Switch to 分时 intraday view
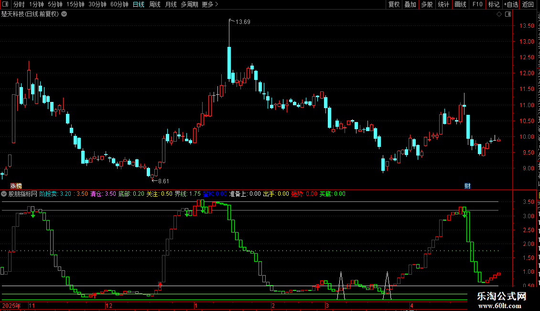 tap(19, 4)
